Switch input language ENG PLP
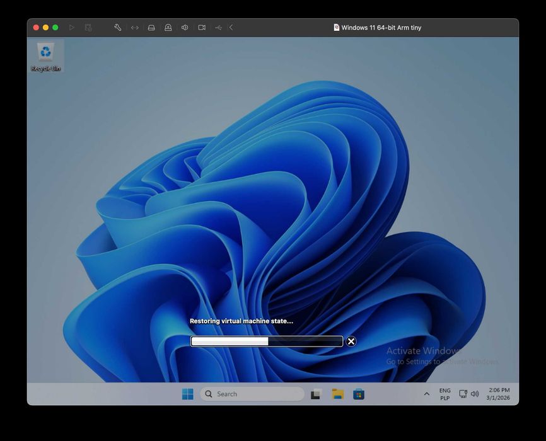 tap(445, 394)
